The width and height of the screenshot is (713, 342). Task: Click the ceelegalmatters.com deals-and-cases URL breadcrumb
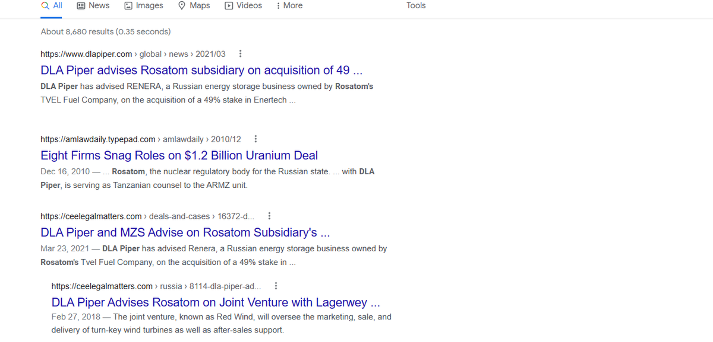[147, 216]
